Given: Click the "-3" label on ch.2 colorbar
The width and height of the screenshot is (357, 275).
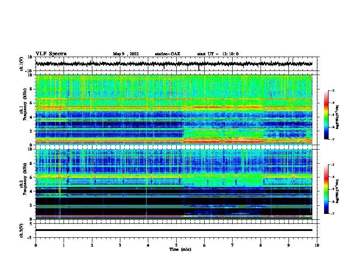Looking at the screenshot, I should click(x=332, y=165).
